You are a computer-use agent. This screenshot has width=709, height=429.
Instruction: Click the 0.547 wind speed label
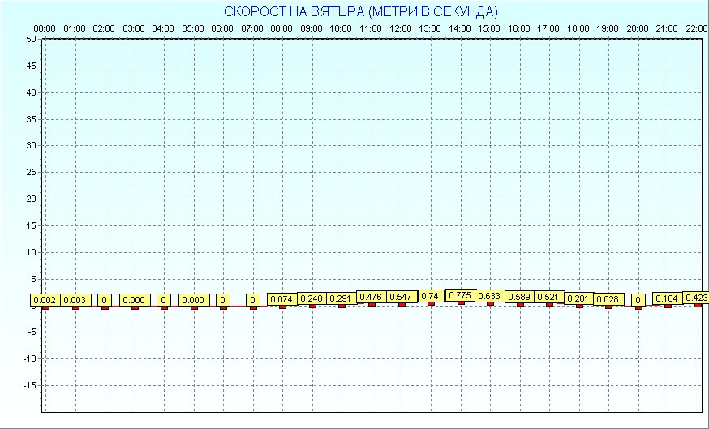click(x=401, y=297)
